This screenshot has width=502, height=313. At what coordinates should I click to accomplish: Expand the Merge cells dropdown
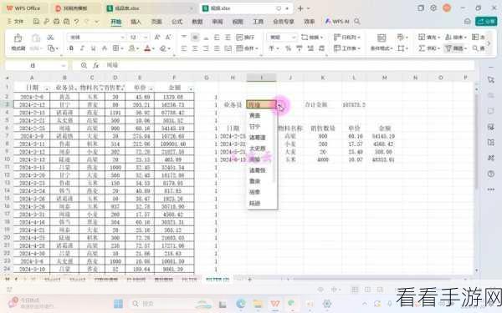click(x=257, y=48)
